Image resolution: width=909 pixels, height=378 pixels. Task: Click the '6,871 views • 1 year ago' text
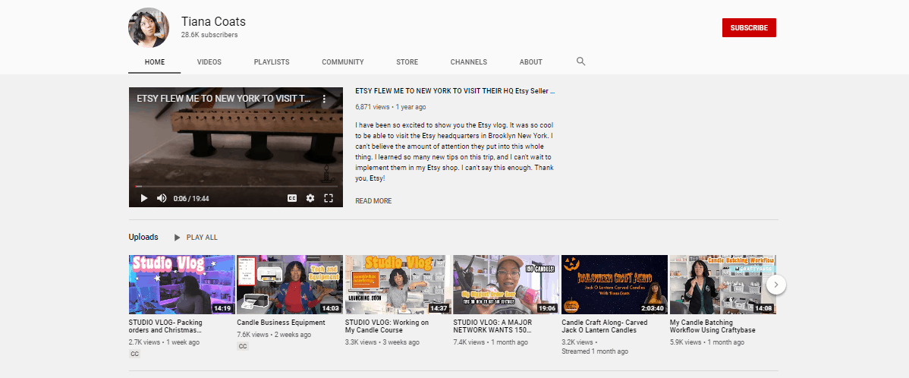tap(391, 107)
